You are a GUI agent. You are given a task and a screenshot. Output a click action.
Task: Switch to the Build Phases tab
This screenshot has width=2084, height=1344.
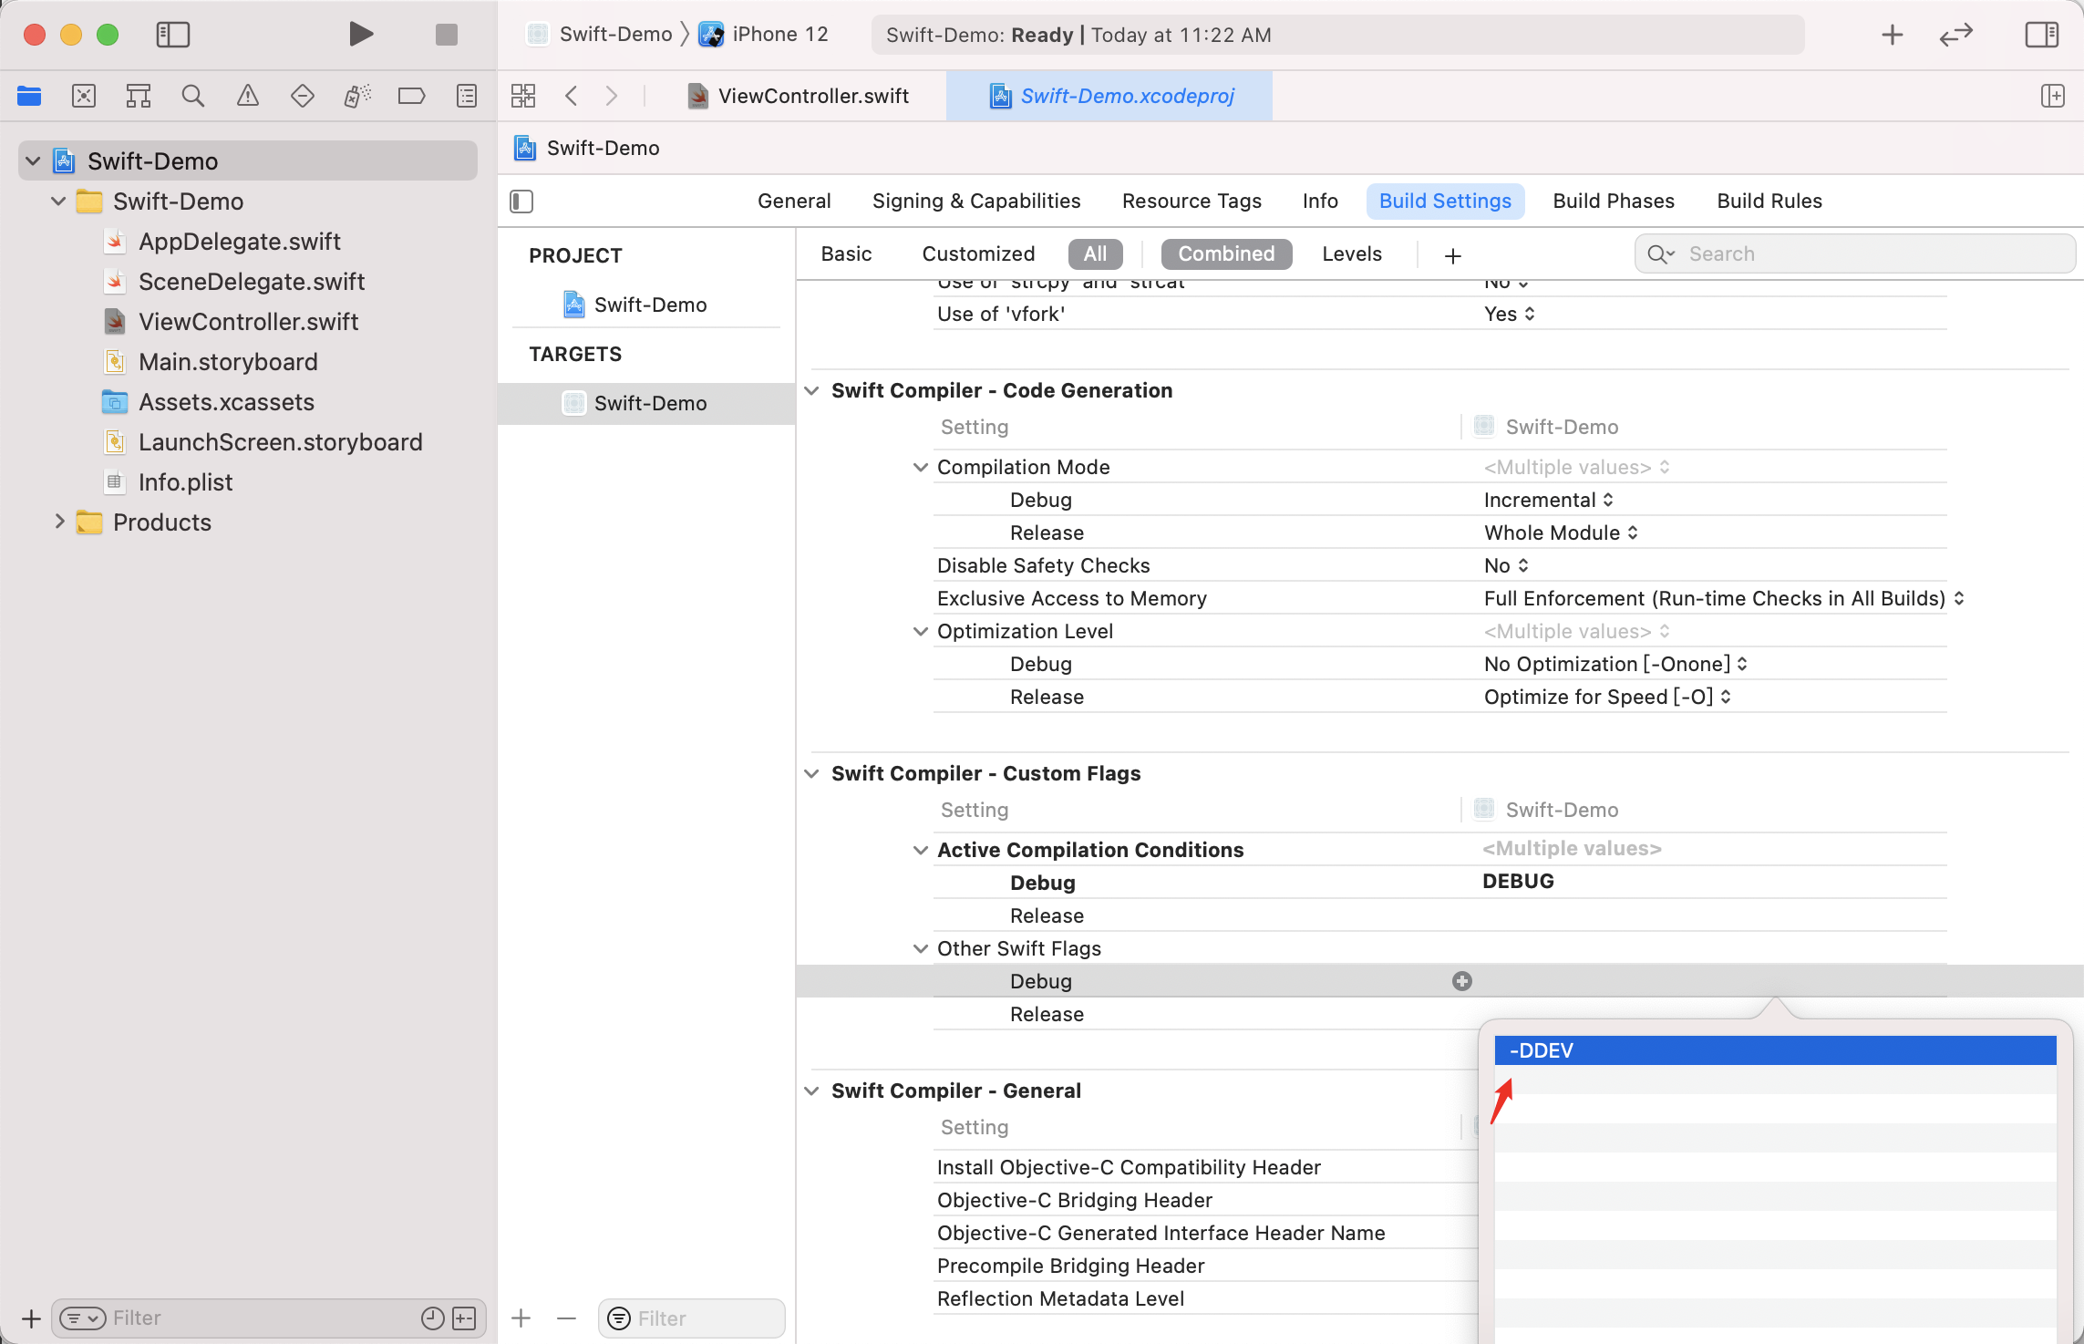click(x=1613, y=201)
